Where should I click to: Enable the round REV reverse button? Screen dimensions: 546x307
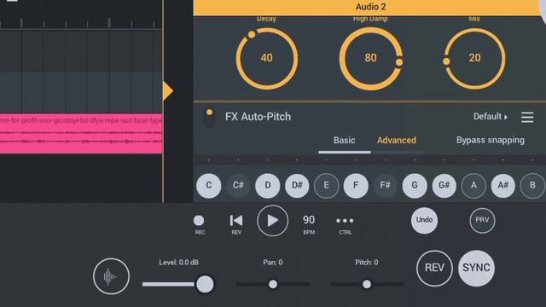[434, 268]
